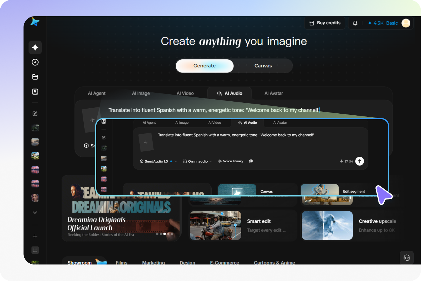Screen dimensions: 421x281
Task: Open Explore via the compass sidebar icon
Action: (35, 62)
